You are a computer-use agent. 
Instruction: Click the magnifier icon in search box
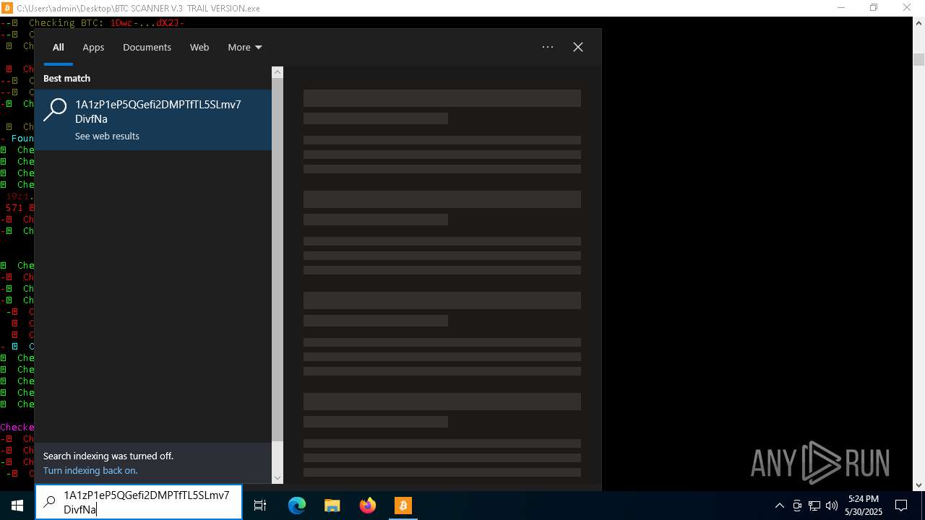click(x=49, y=502)
